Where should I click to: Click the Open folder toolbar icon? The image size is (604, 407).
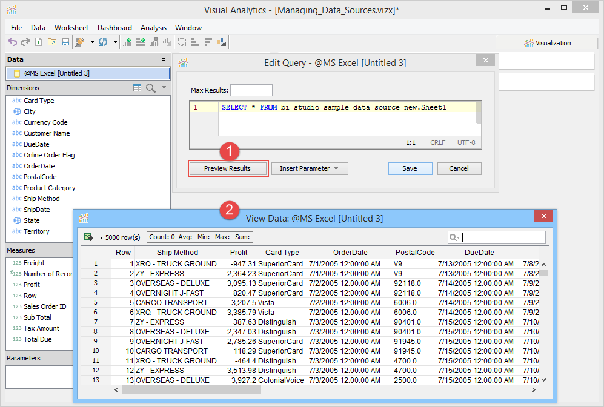pyautogui.click(x=51, y=42)
